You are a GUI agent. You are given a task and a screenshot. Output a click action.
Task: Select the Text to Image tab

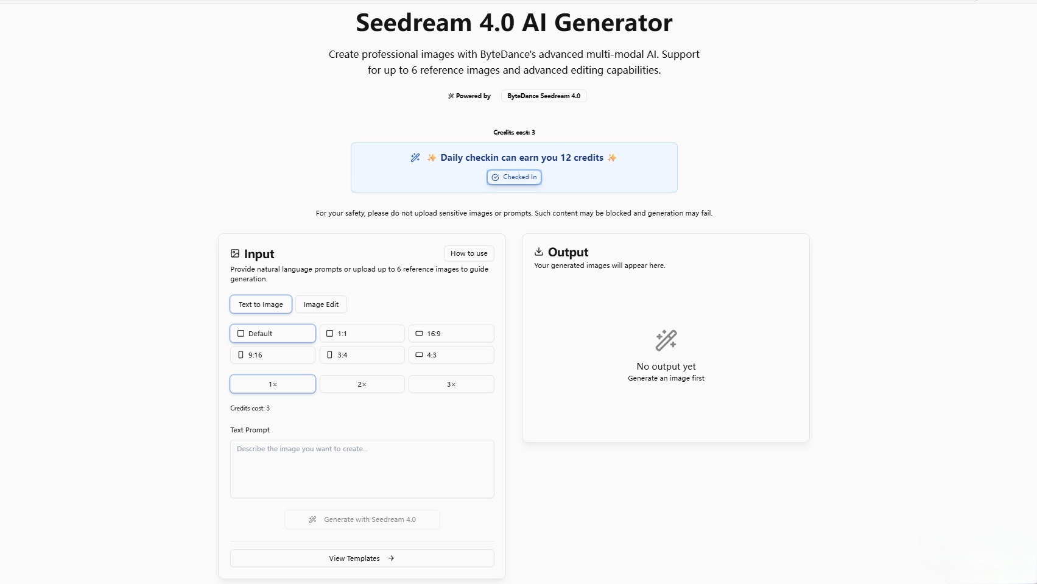point(261,304)
